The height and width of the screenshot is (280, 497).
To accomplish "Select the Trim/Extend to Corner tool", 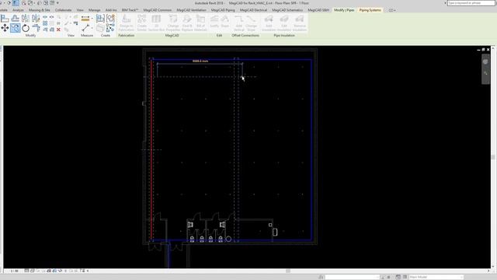I will pyautogui.click(x=36, y=28).
